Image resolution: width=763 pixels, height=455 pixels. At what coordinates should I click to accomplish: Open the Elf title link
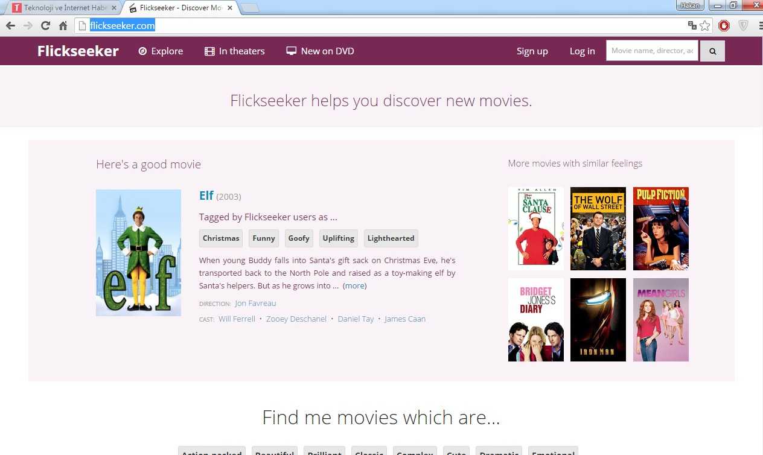point(206,196)
